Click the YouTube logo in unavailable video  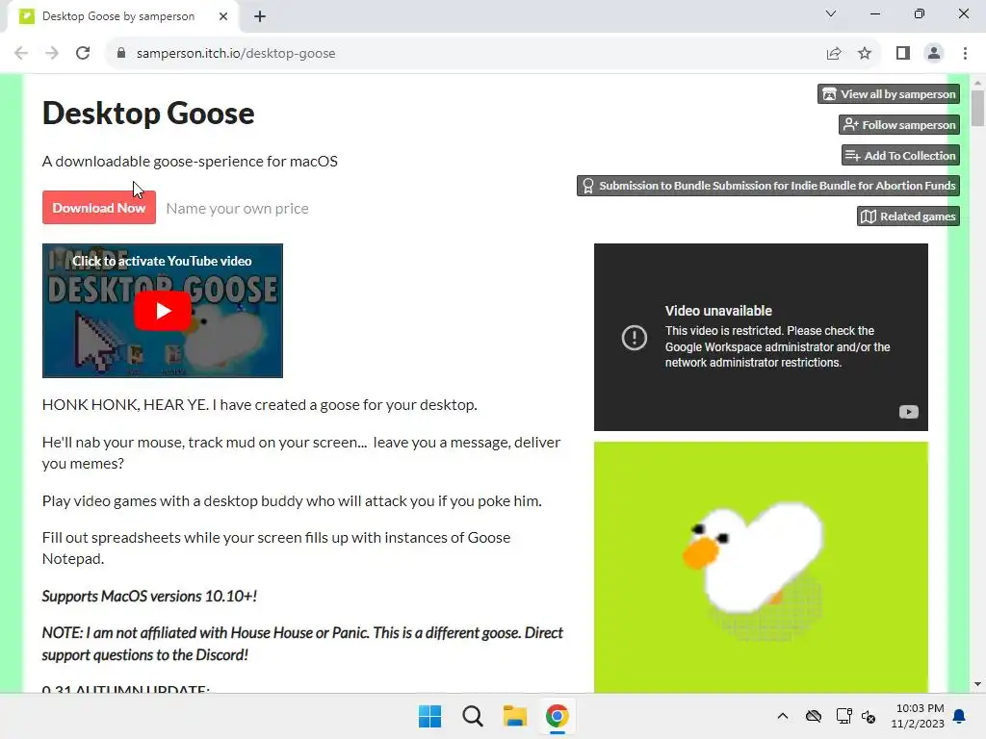point(909,412)
